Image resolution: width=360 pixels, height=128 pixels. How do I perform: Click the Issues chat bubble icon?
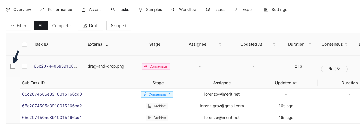pyautogui.click(x=208, y=10)
